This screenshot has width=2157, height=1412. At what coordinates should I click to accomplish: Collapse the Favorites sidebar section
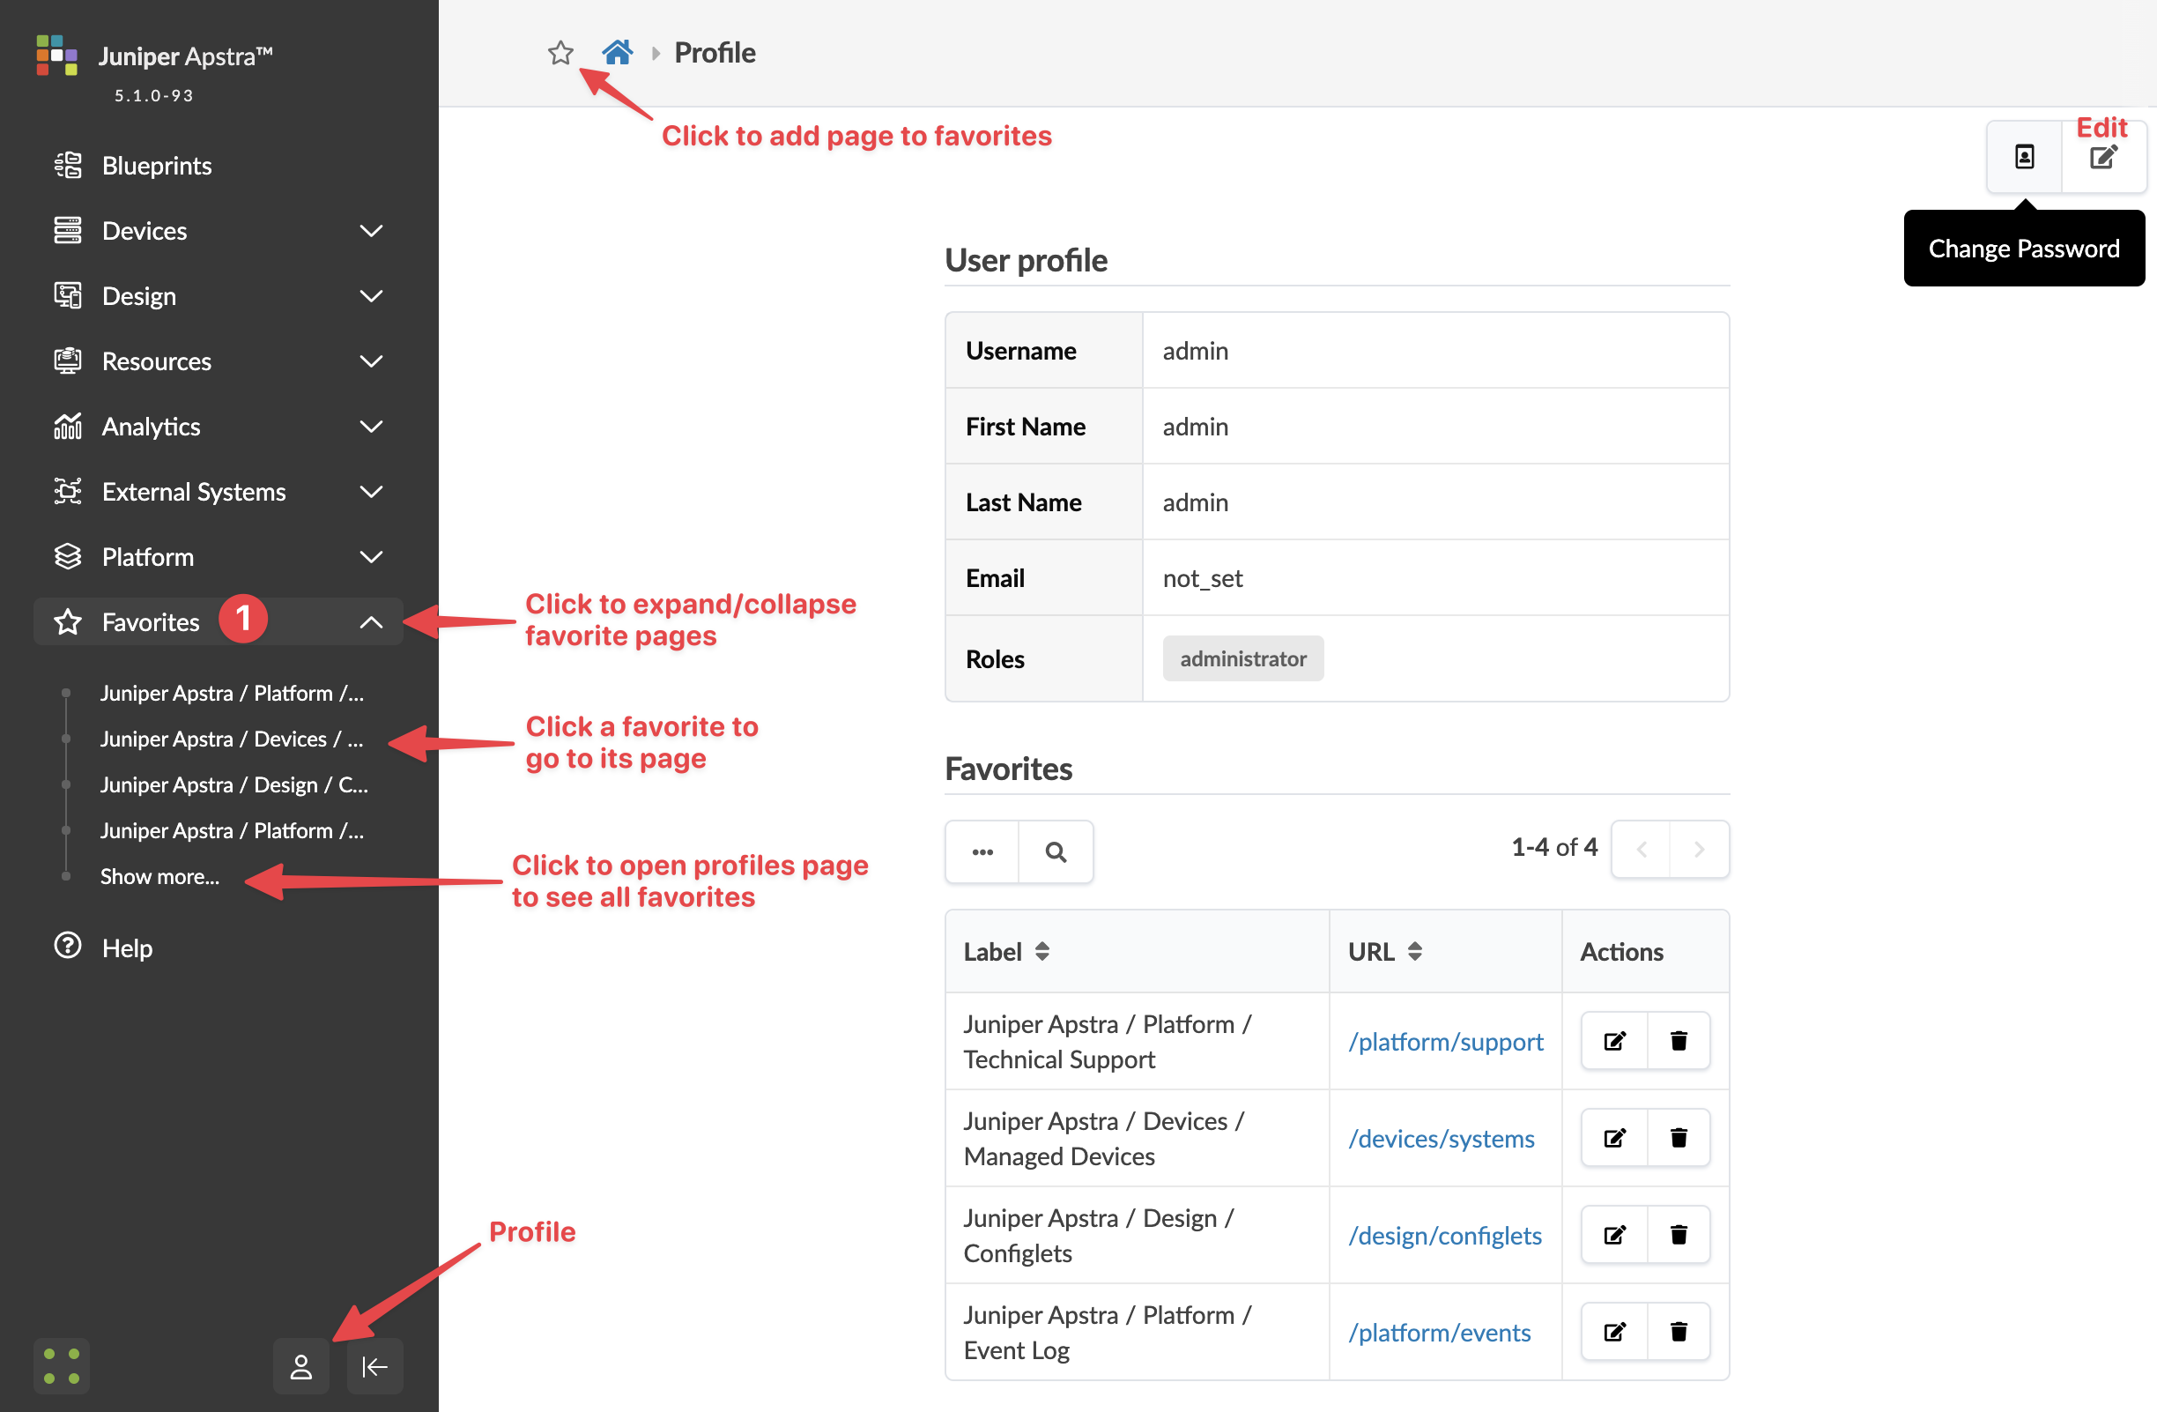pos(371,621)
